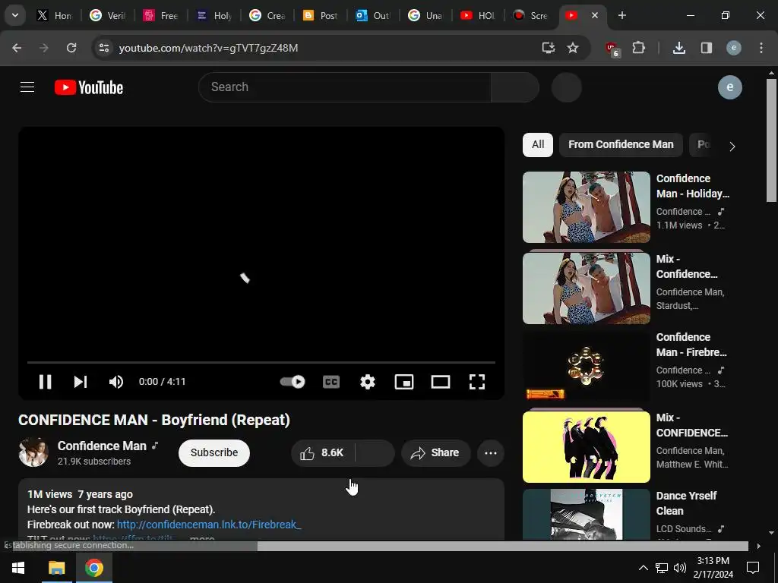The image size is (778, 583).
Task: Enter full screen mode
Action: click(477, 382)
